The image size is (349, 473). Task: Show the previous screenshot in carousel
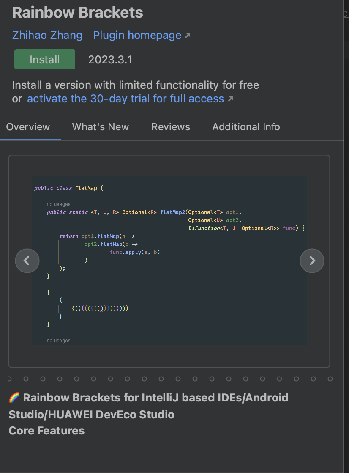coord(27,261)
